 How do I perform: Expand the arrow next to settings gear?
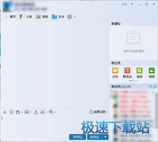click(x=75, y=17)
